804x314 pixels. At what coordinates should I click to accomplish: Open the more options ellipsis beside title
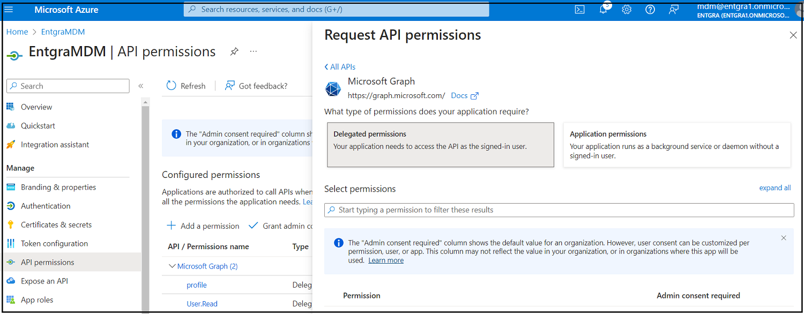click(254, 51)
